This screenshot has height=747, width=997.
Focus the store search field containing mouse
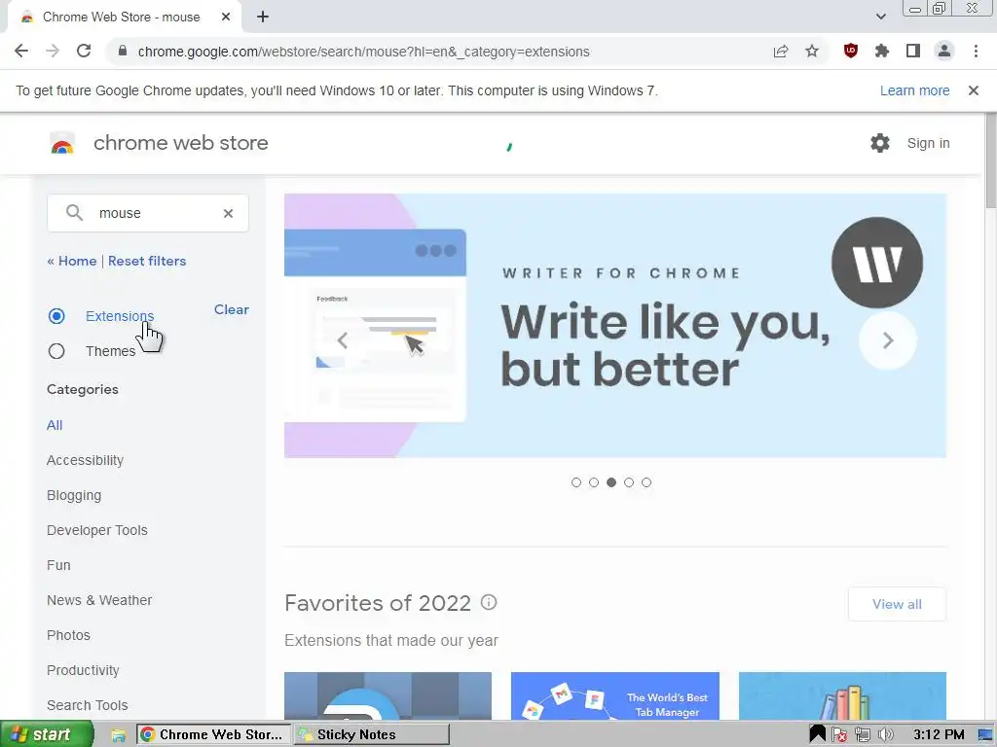[148, 213]
